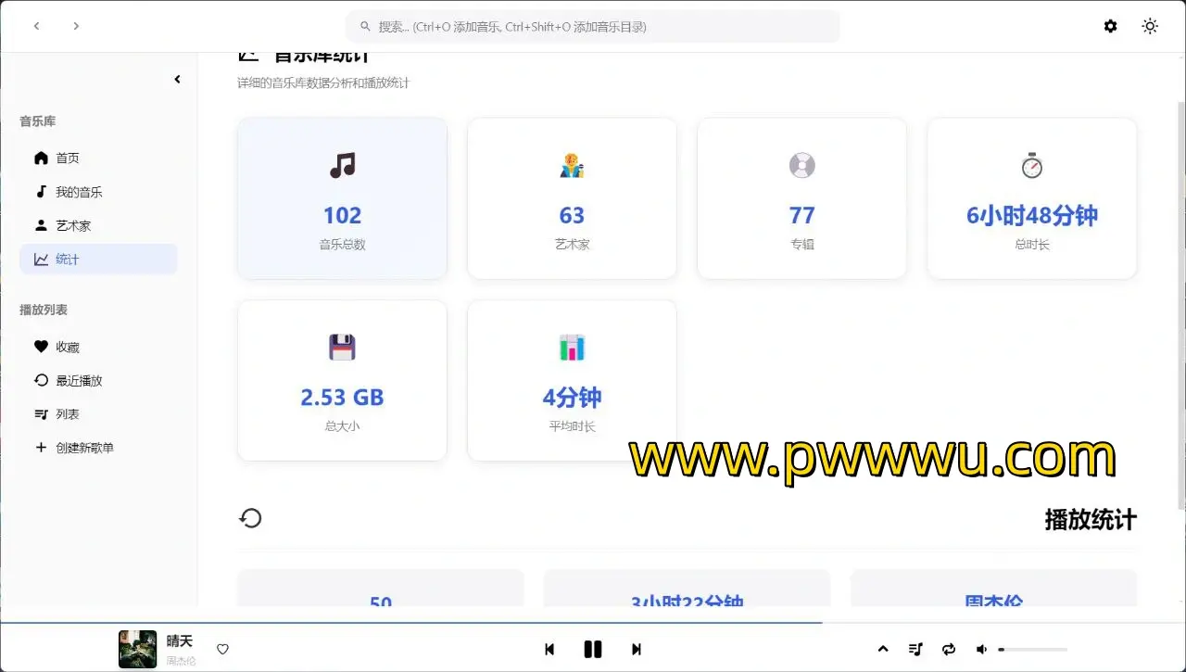
Task: Pause the currently playing song
Action: click(x=593, y=650)
